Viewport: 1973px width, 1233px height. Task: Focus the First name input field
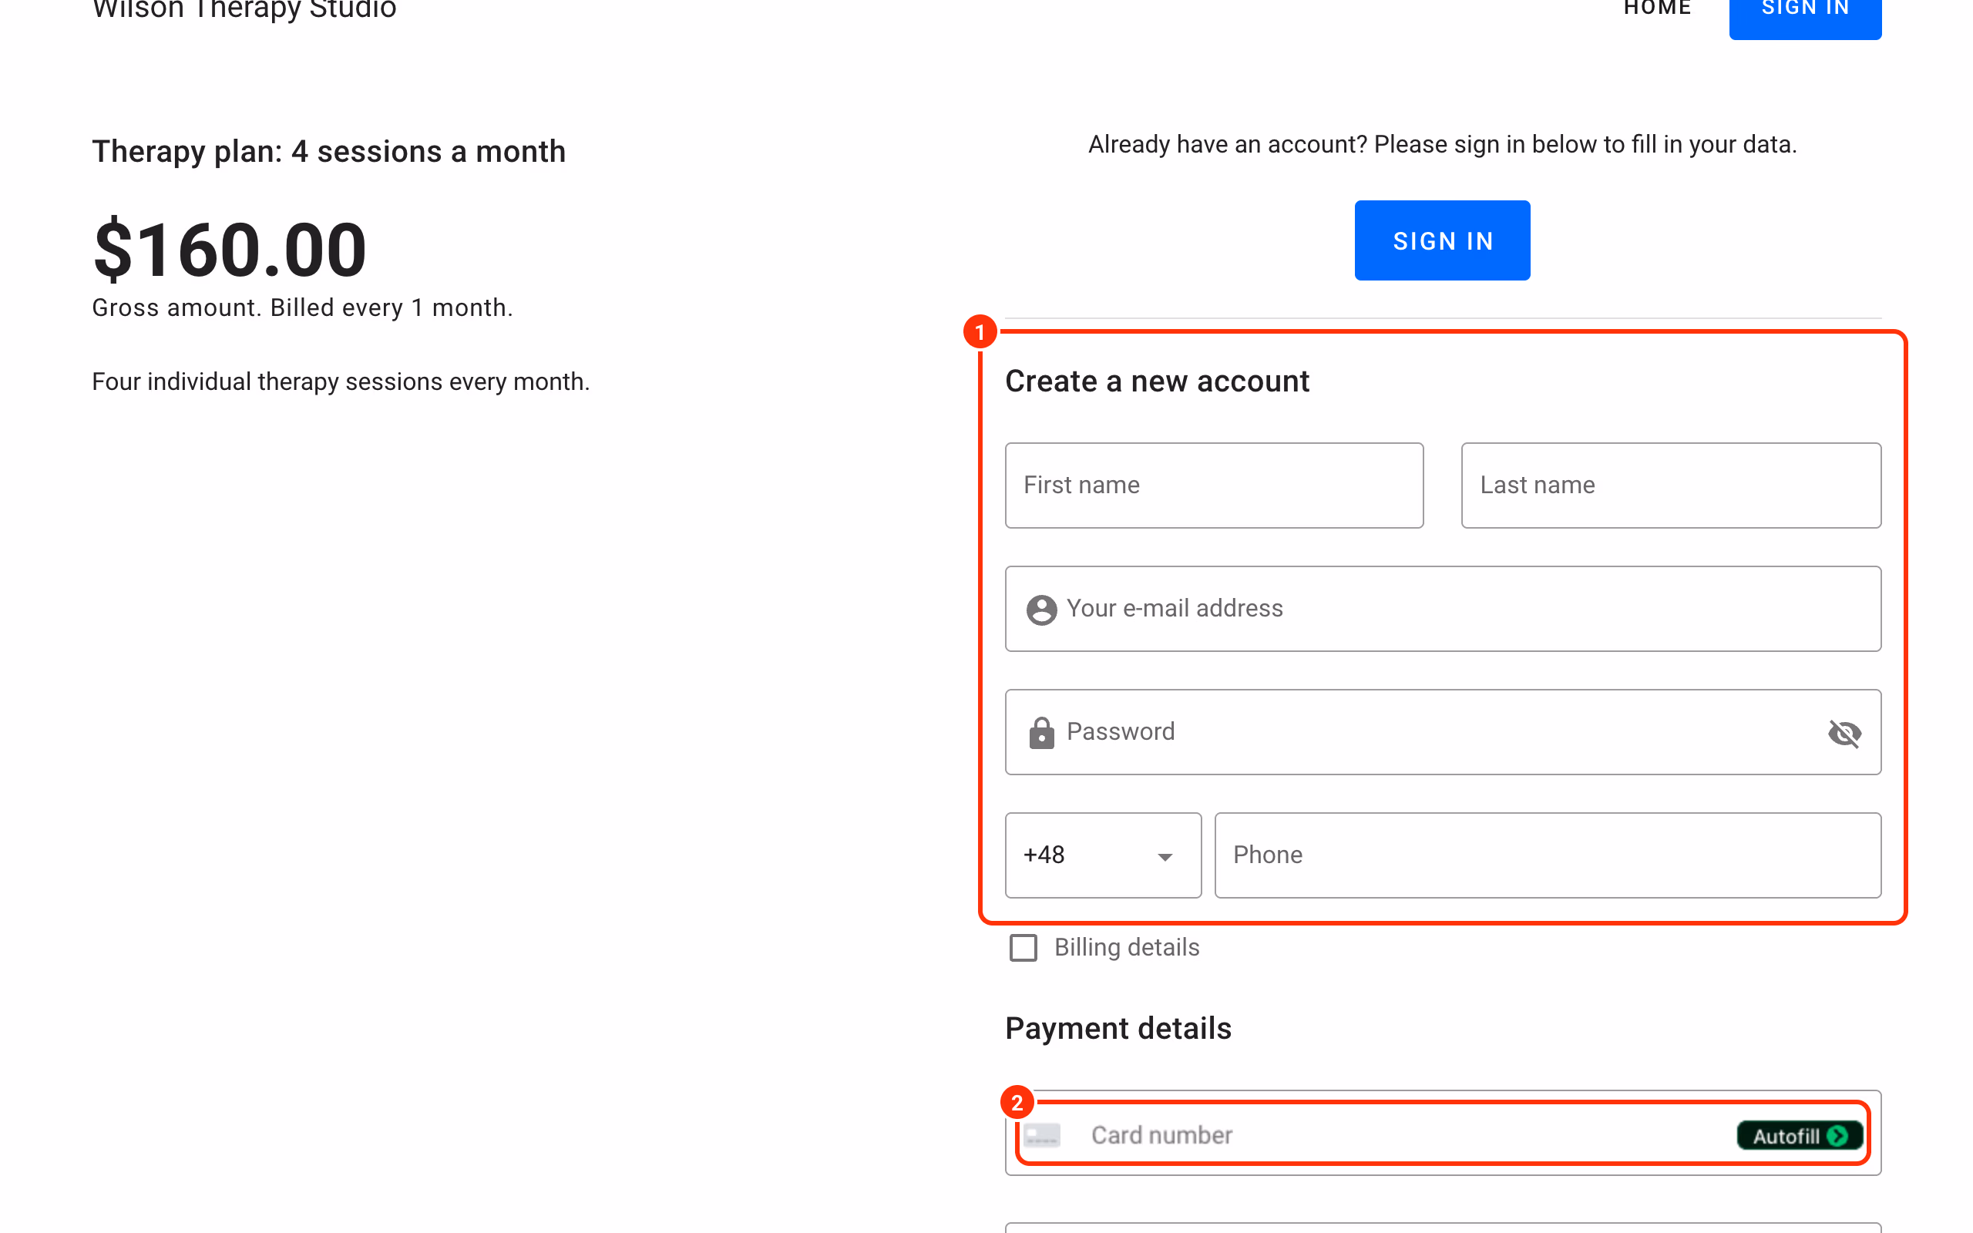[1214, 485]
